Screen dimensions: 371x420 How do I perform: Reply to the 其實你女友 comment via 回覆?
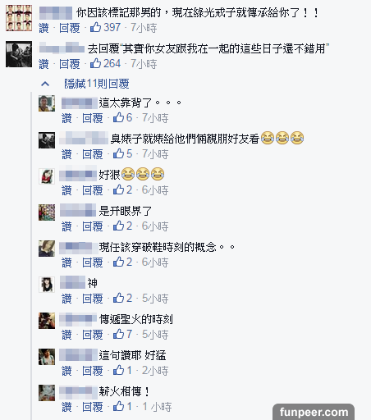tap(70, 64)
